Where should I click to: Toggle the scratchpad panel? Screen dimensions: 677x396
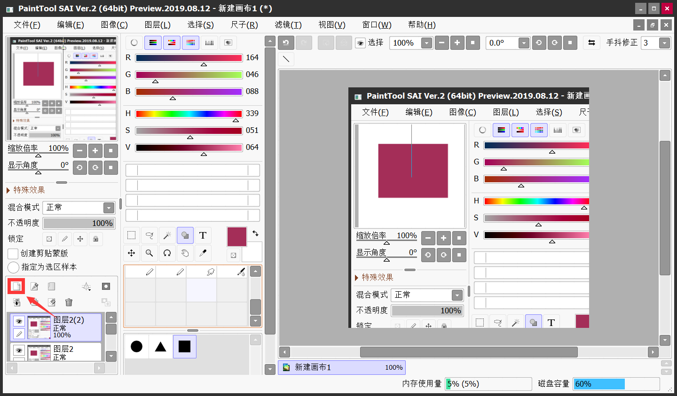[228, 43]
